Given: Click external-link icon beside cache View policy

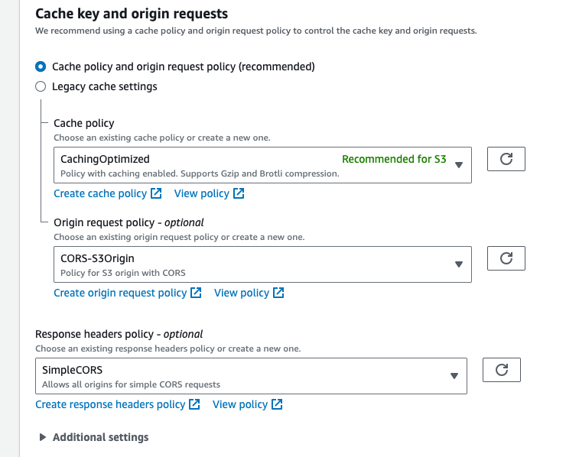Looking at the screenshot, I should [239, 193].
